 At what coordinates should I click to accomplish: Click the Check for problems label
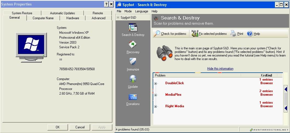174,34
